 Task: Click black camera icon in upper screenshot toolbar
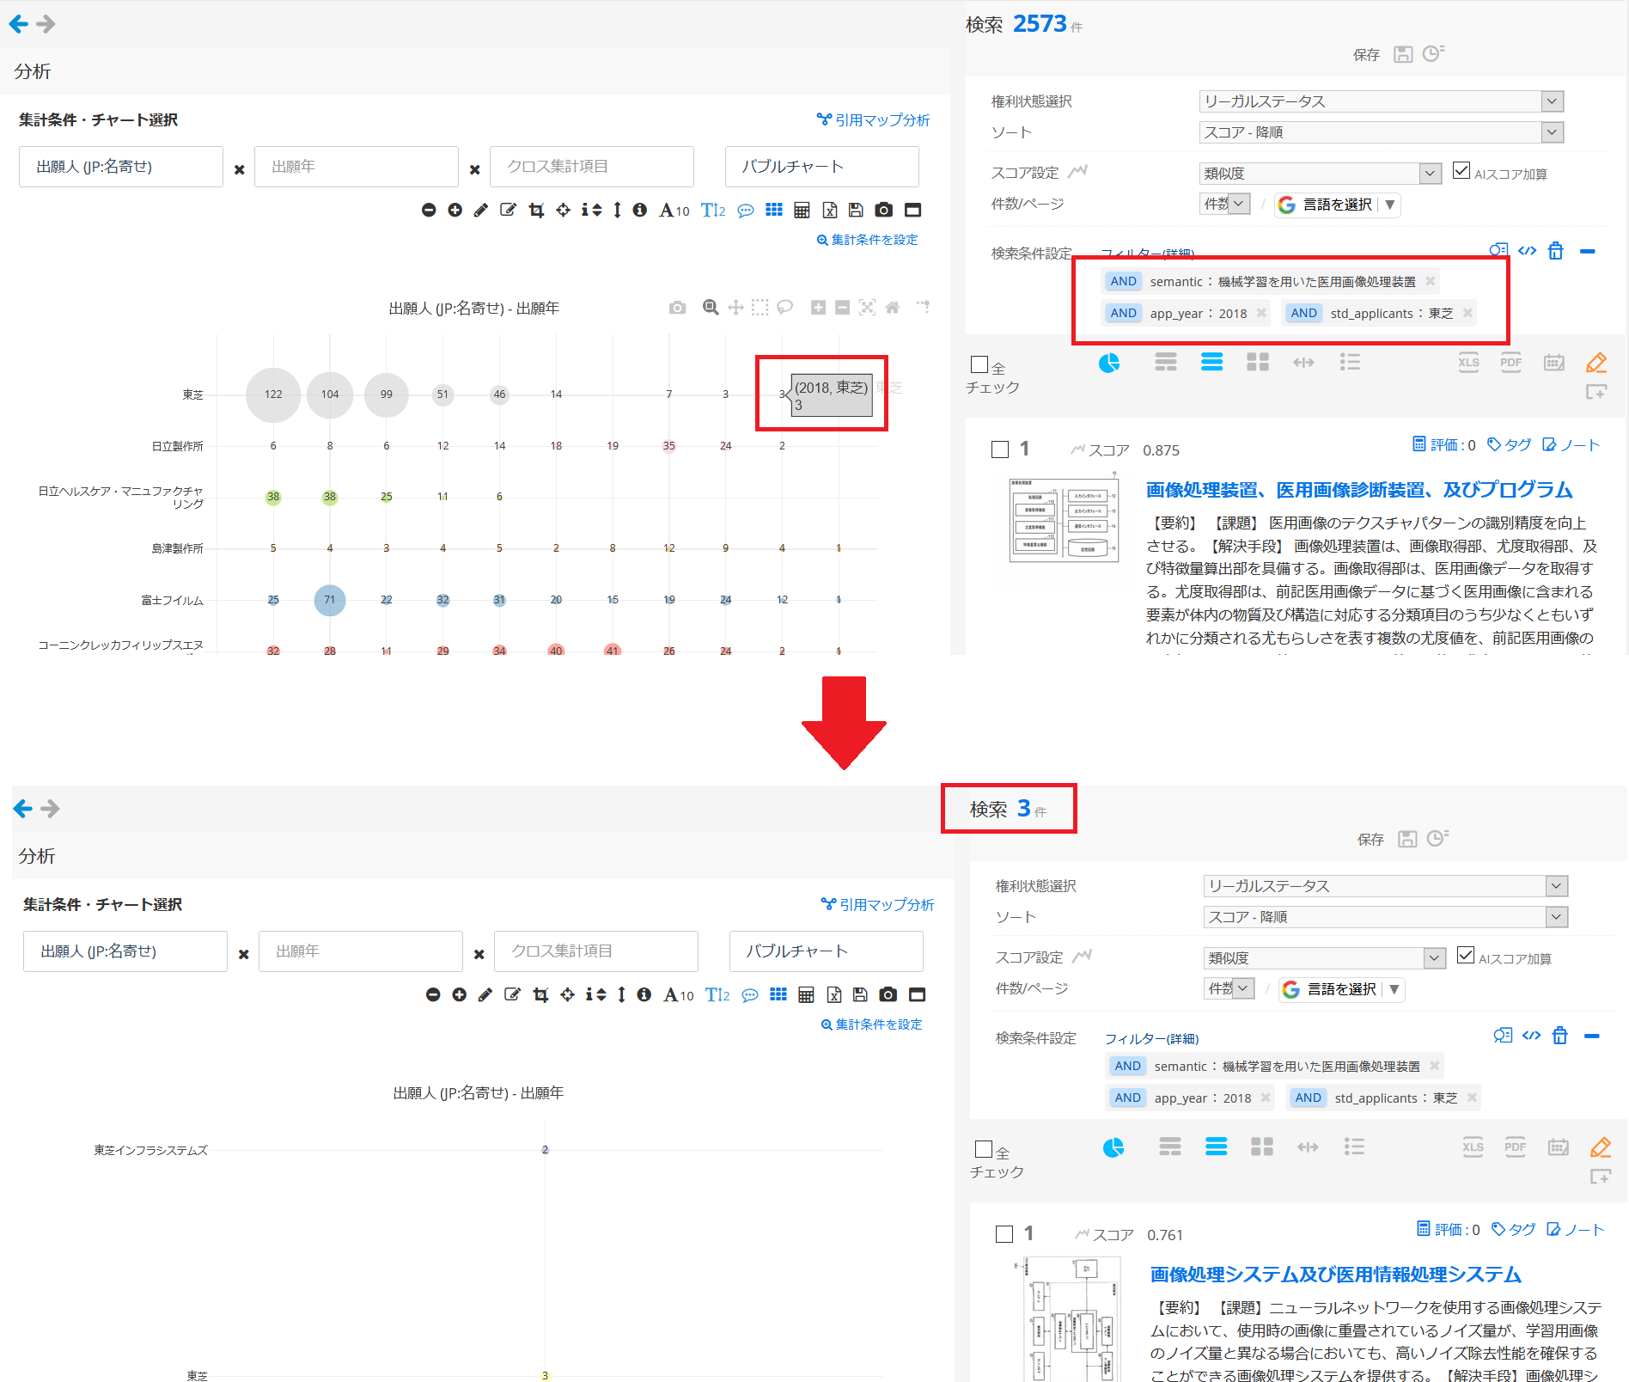click(x=883, y=211)
